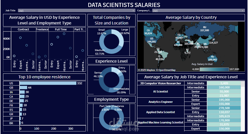Click the DE residence bar showing 25

[x=22, y=101]
